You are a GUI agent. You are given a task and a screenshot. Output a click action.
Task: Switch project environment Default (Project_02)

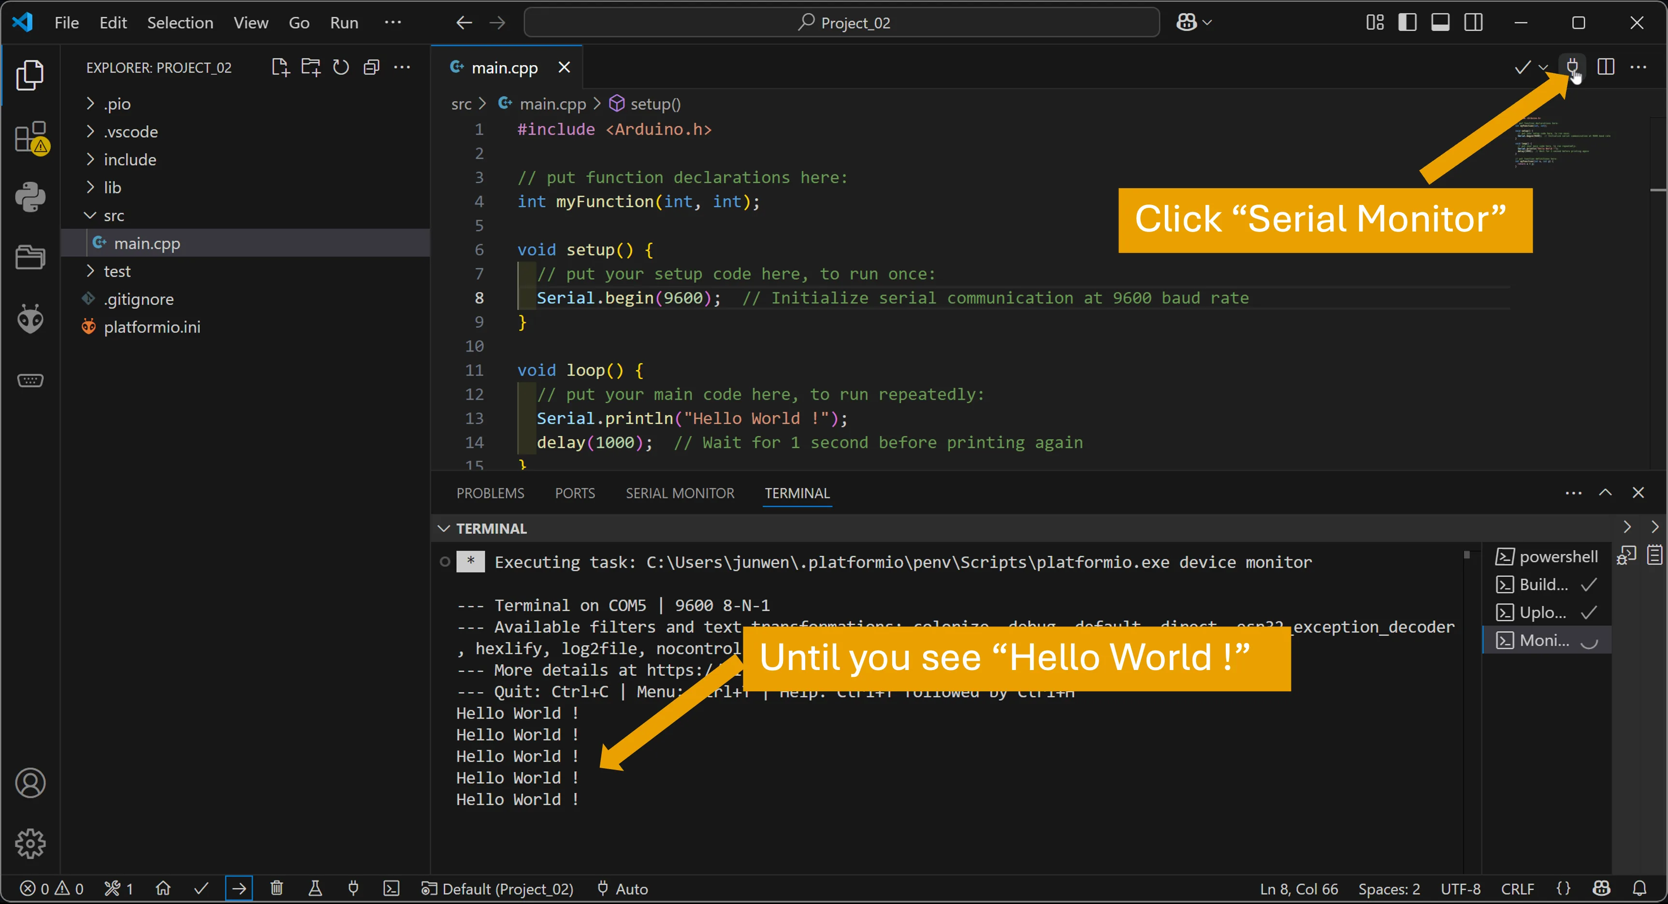497,889
